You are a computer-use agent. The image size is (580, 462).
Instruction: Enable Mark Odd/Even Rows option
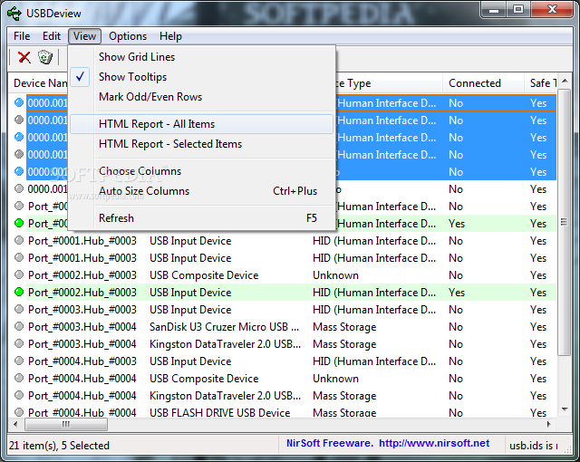202,97
